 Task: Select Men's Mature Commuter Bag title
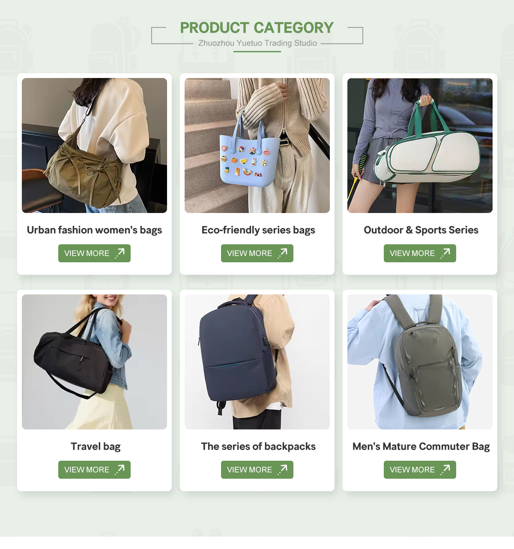(x=421, y=447)
